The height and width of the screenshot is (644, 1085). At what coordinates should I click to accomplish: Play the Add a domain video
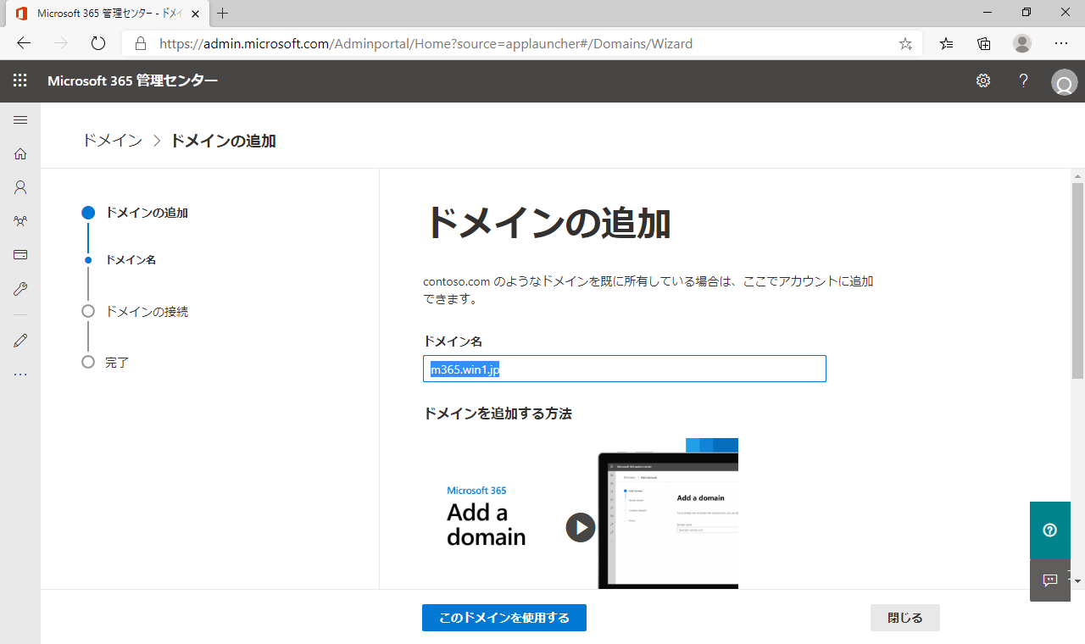click(581, 527)
